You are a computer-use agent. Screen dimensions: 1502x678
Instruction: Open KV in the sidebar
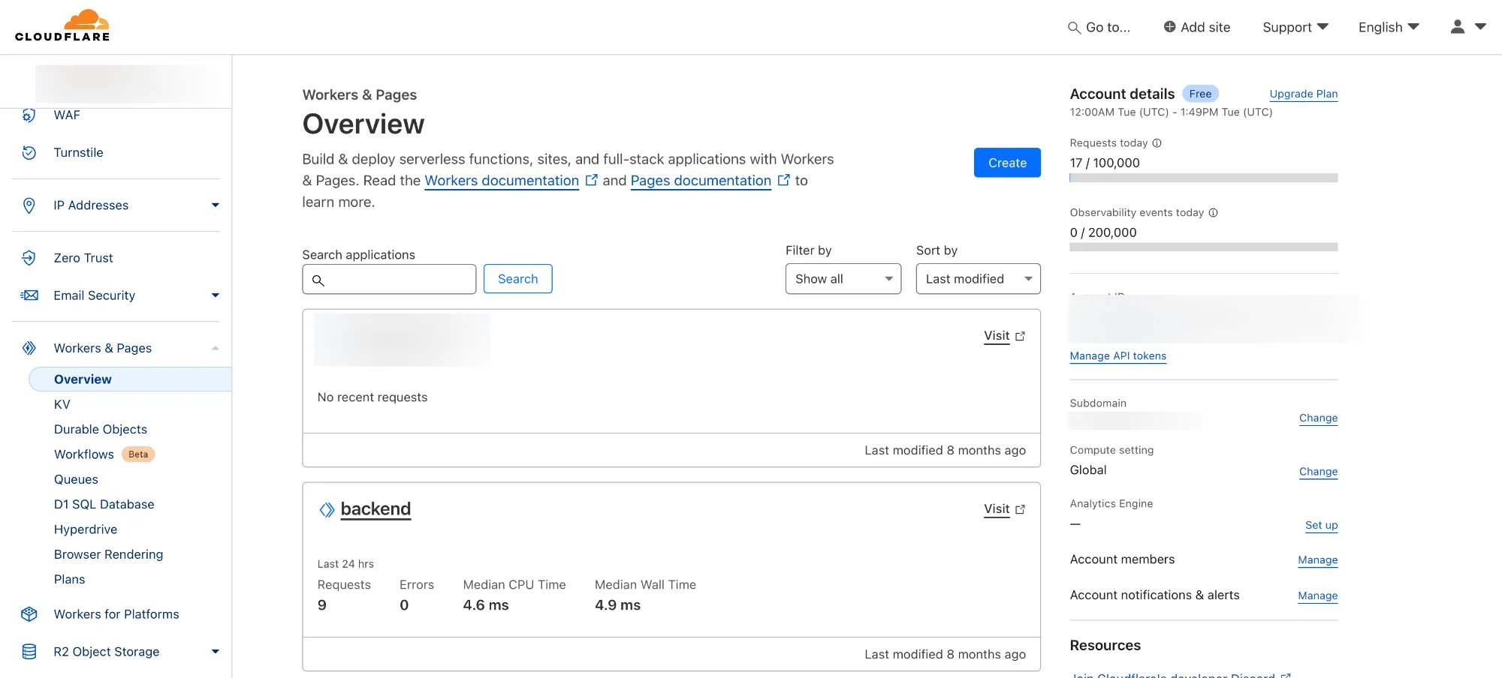pyautogui.click(x=62, y=404)
